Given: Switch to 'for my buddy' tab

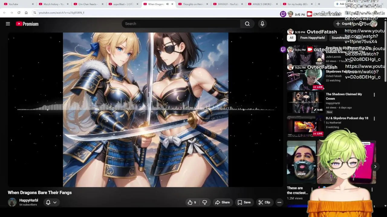Looking at the screenshot, I should coord(298,4).
